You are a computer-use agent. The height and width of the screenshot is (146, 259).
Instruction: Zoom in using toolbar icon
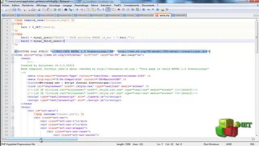[x=77, y=10]
